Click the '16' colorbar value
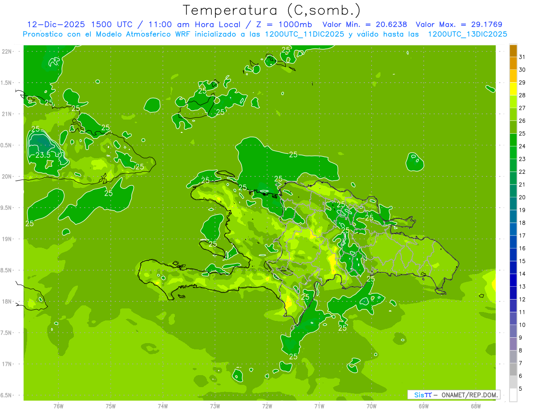534x412 pixels. tap(522, 248)
